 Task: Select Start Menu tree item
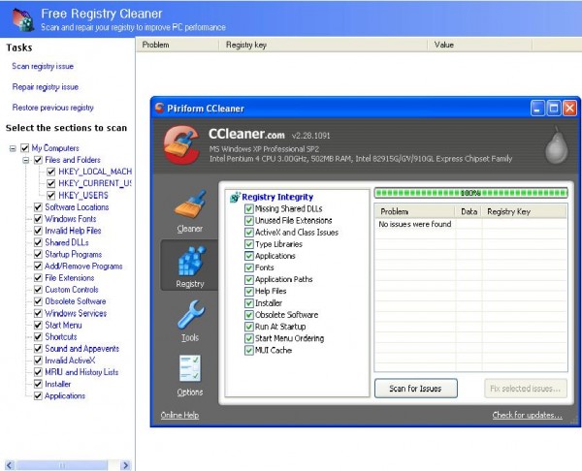63,326
